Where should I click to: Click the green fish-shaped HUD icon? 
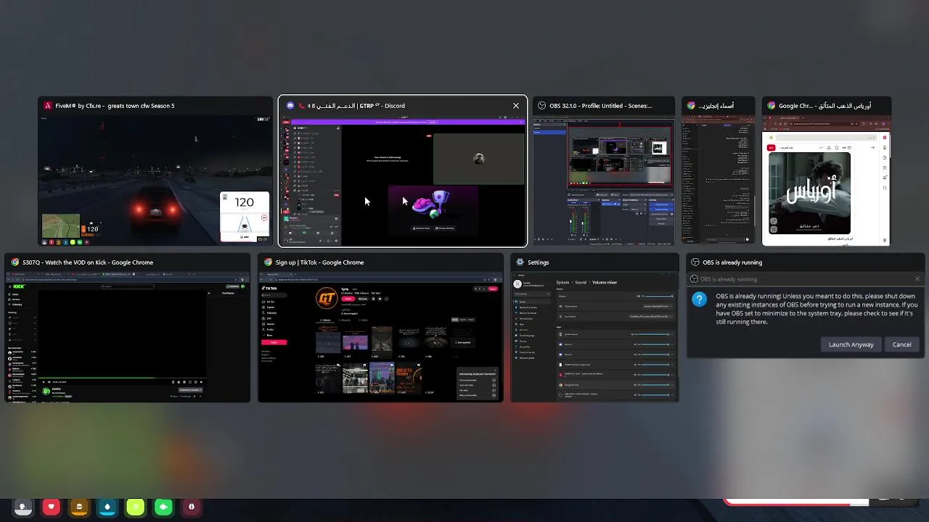tap(163, 507)
